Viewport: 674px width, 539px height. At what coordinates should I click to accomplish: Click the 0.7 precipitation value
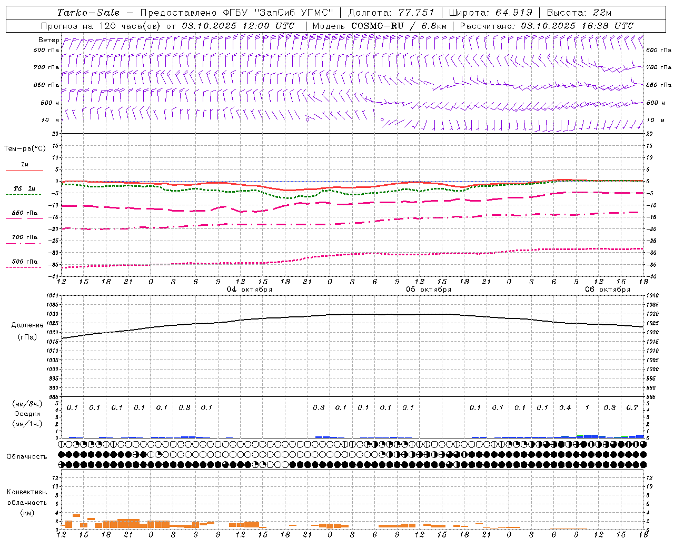click(632, 408)
